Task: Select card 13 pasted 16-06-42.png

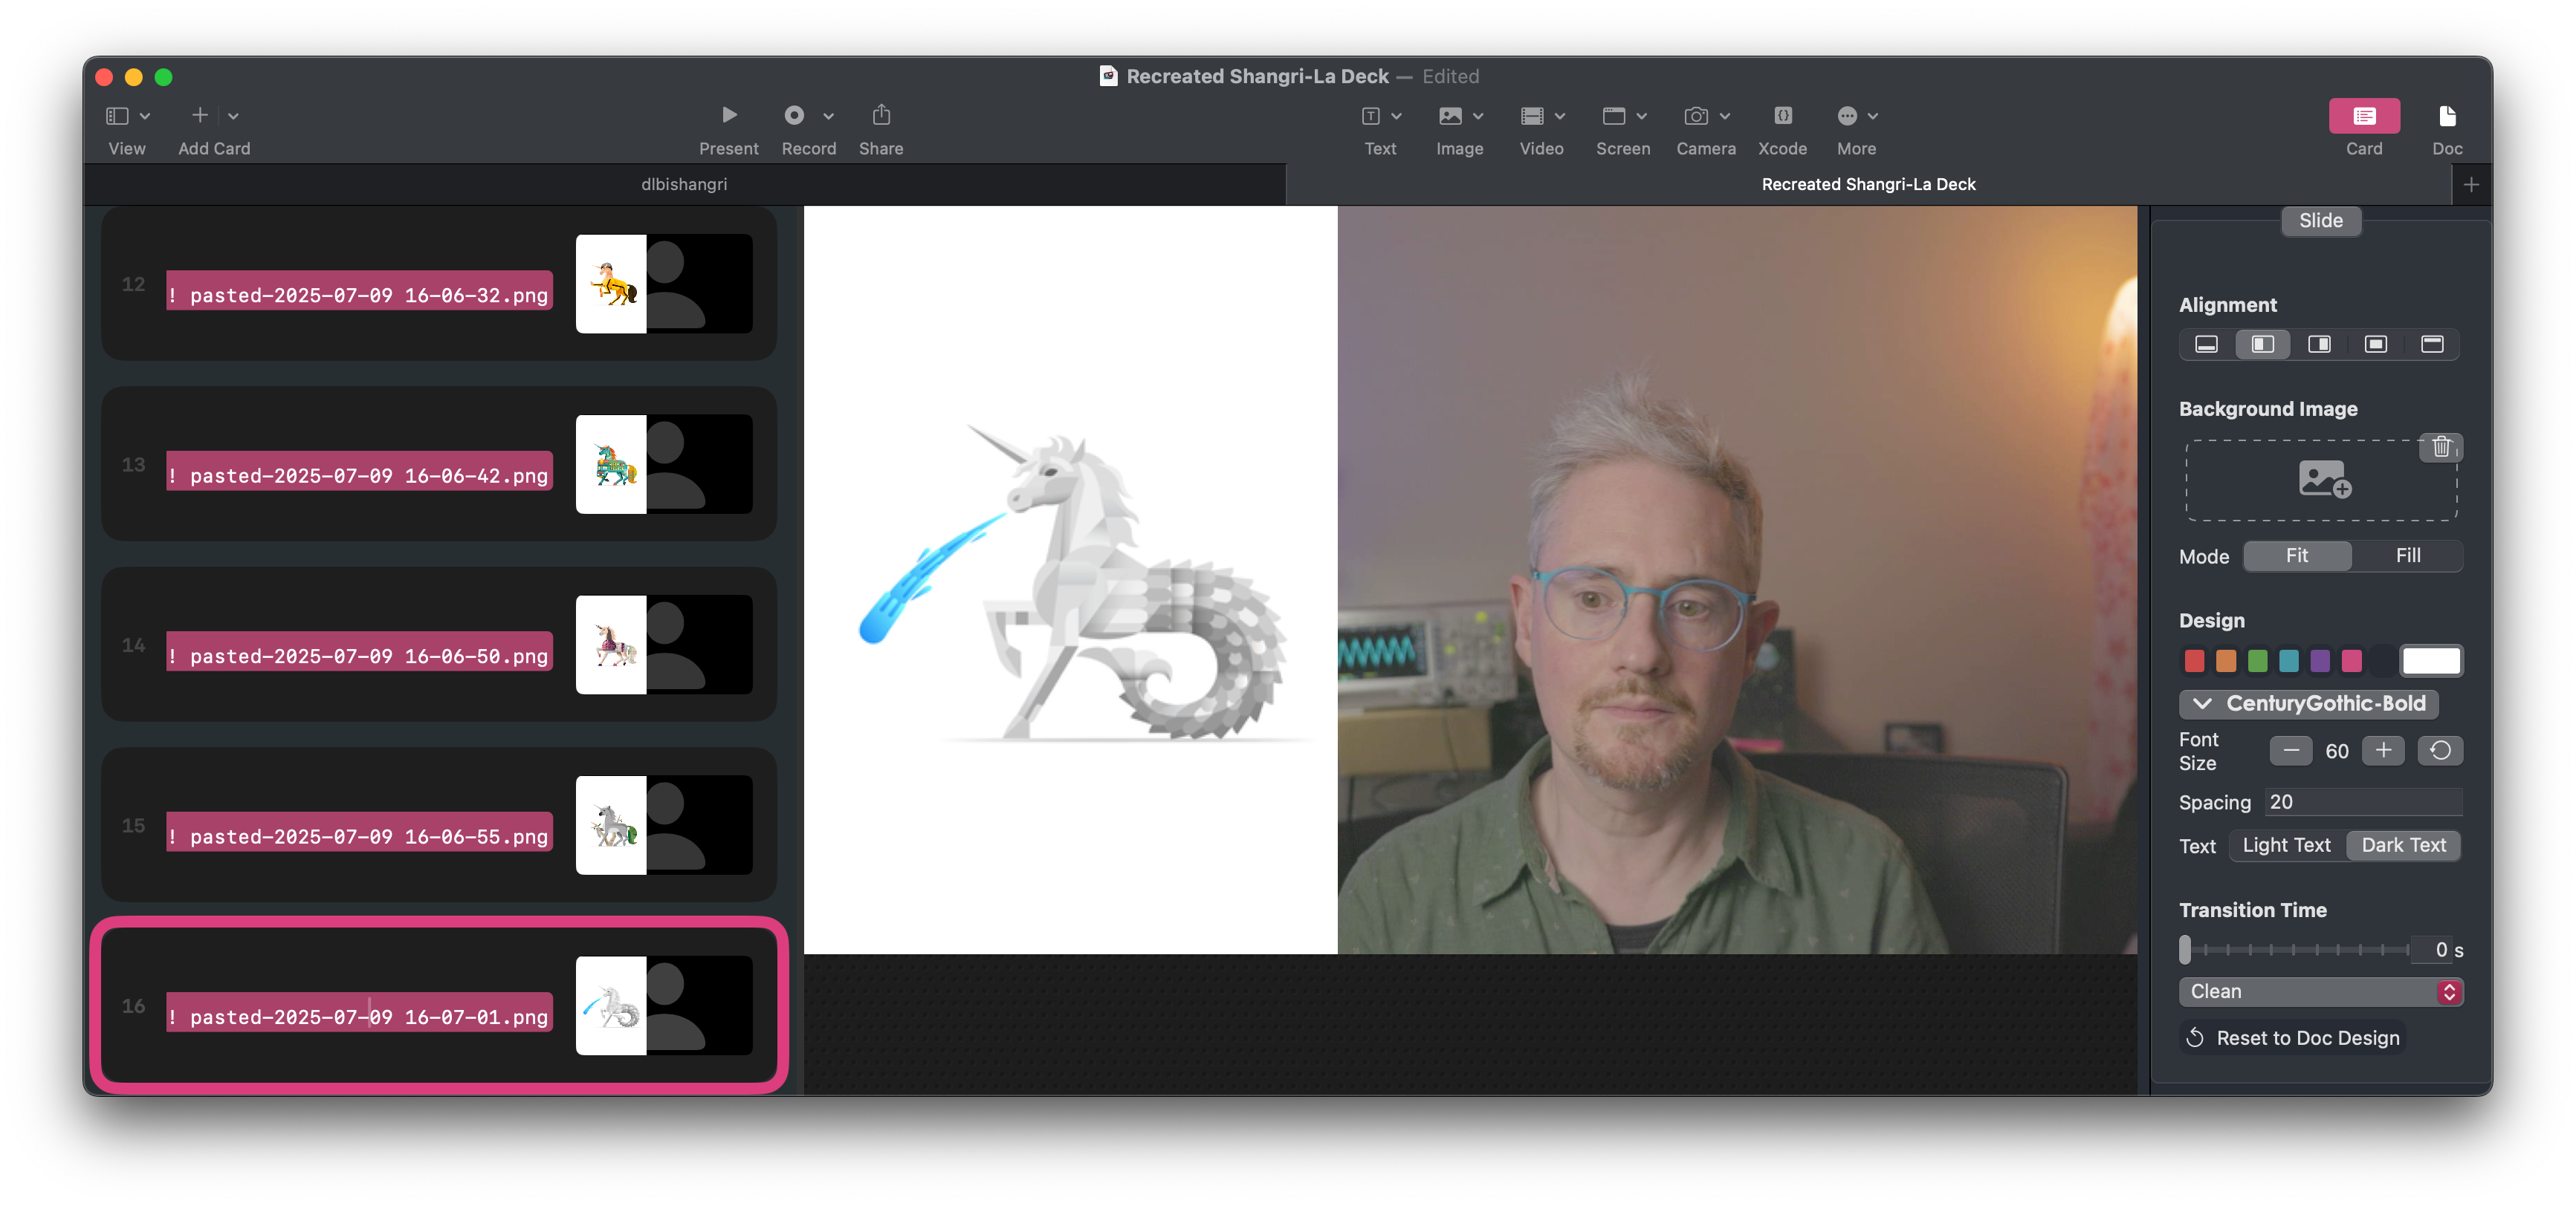Action: pos(439,465)
